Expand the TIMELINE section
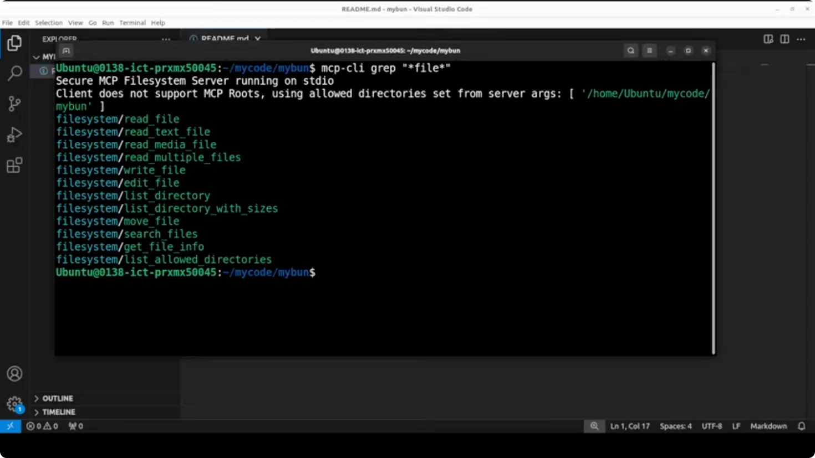The width and height of the screenshot is (815, 458). pyautogui.click(x=58, y=412)
